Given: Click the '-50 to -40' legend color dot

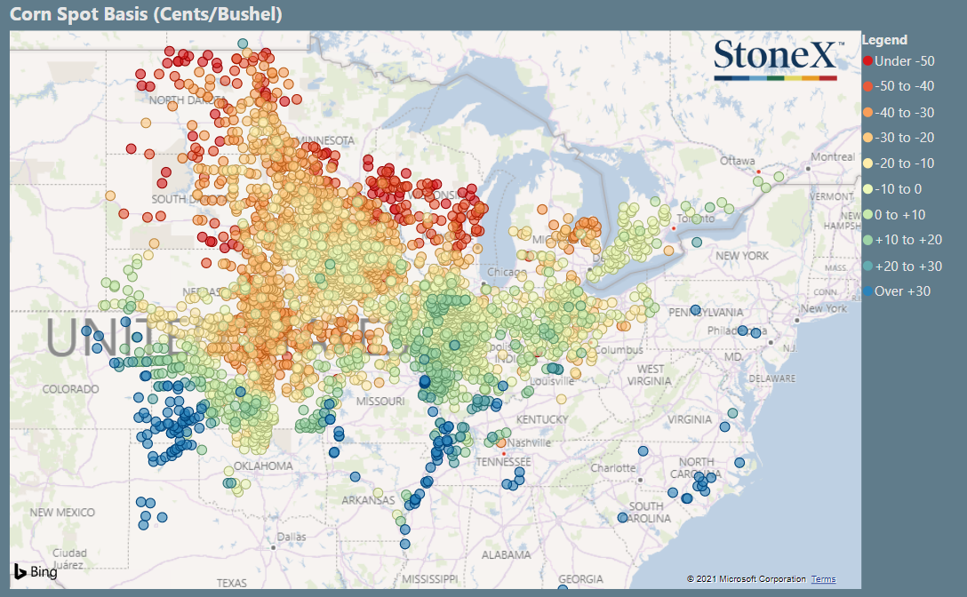Looking at the screenshot, I should pos(867,86).
